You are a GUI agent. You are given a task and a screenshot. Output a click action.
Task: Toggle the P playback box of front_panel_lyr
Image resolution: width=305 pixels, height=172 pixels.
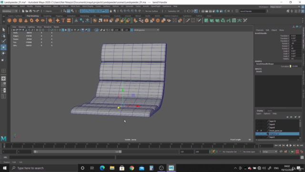(x=261, y=130)
